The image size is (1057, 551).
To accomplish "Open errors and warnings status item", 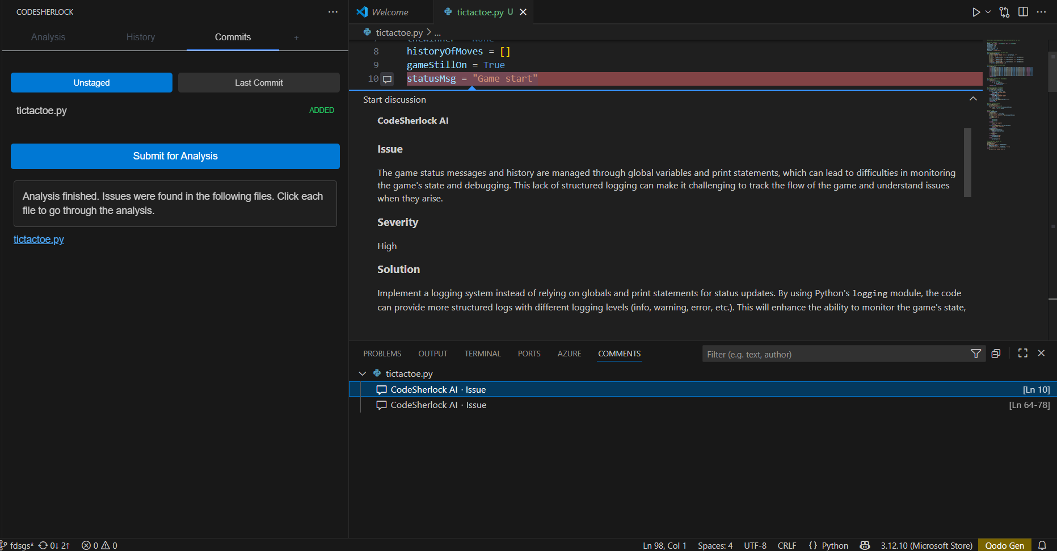I will (99, 545).
